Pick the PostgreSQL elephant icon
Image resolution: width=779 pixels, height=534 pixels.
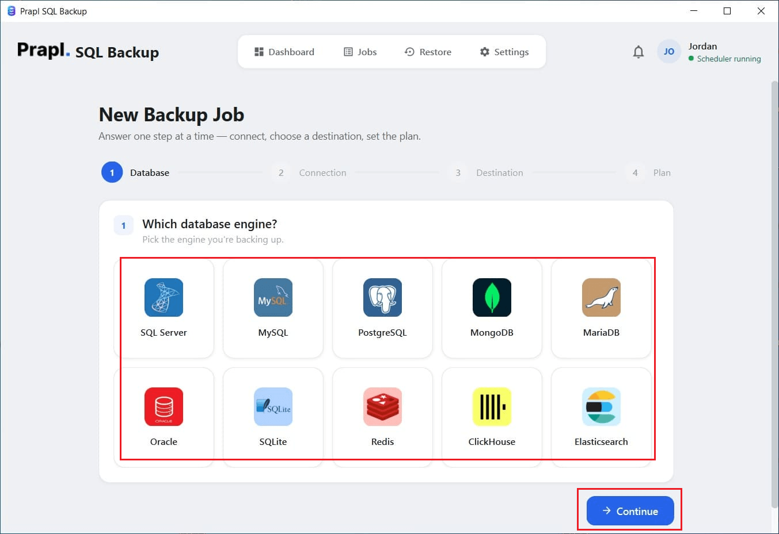[x=382, y=297]
